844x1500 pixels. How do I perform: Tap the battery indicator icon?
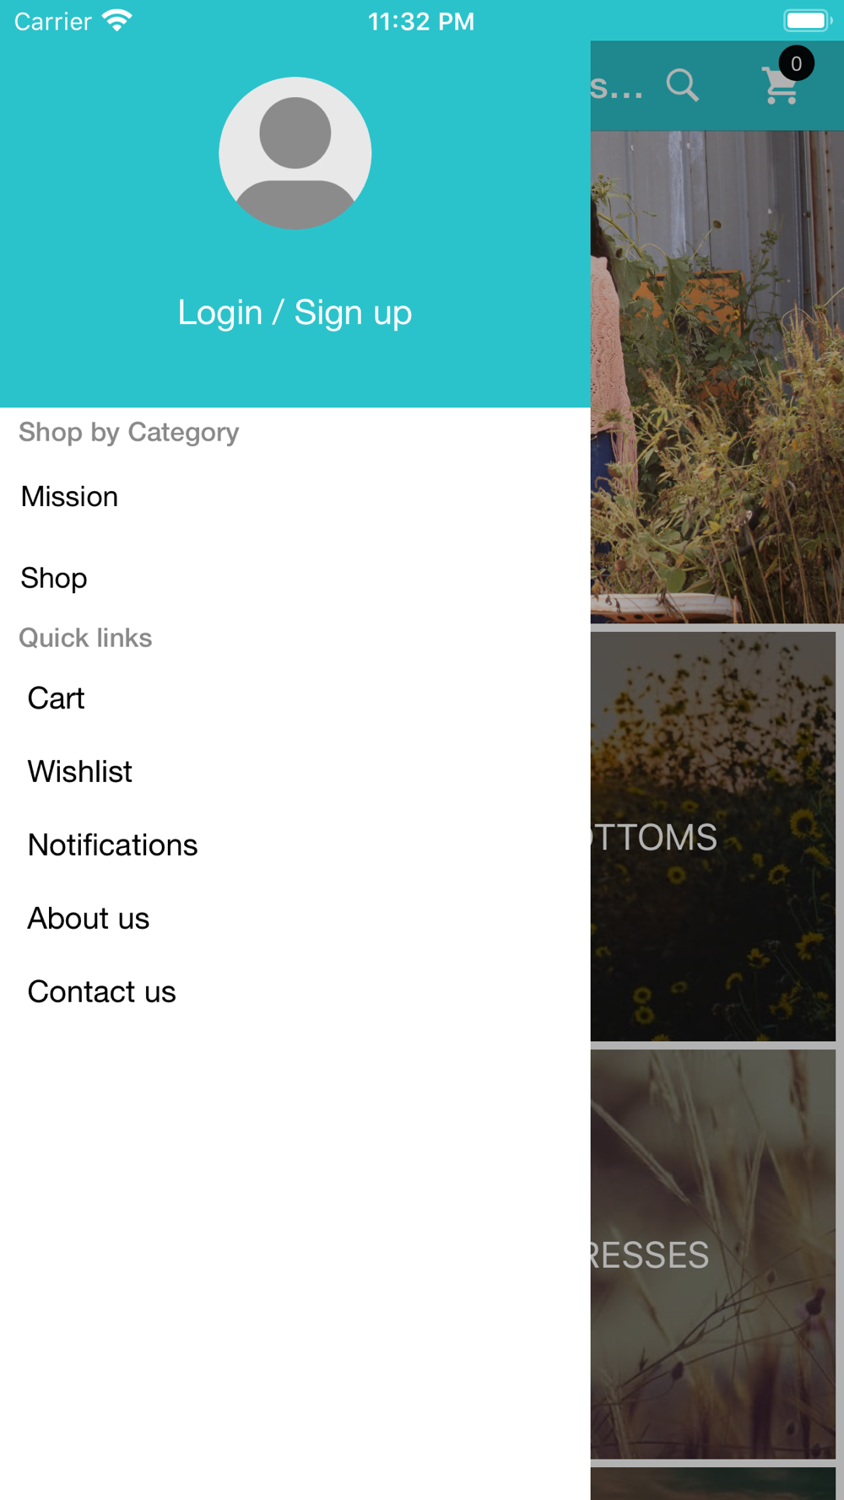coord(808,20)
